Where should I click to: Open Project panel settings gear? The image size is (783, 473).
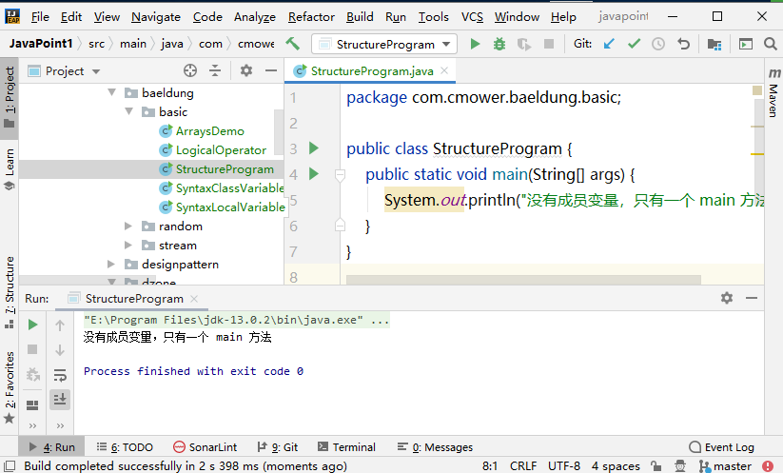246,71
